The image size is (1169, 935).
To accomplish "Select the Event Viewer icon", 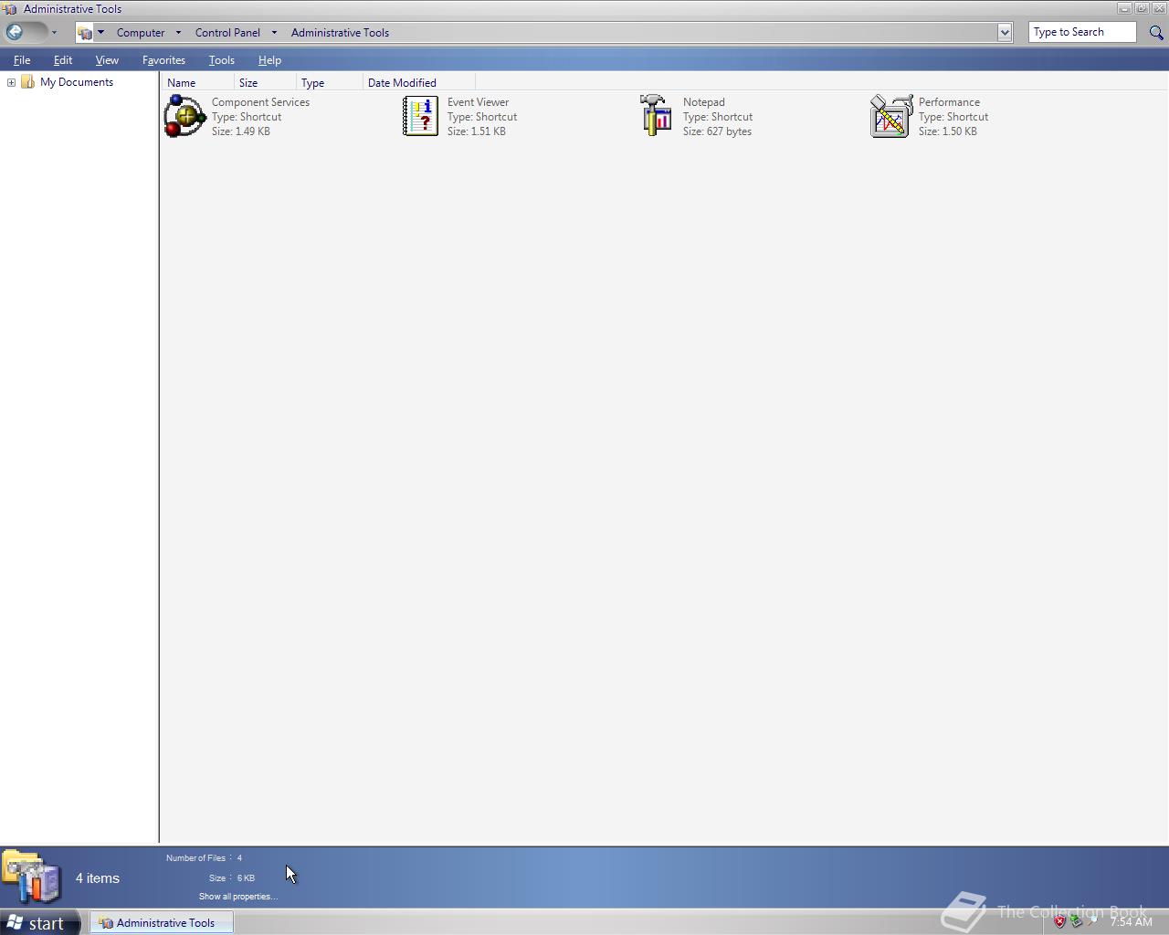I will pyautogui.click(x=420, y=116).
